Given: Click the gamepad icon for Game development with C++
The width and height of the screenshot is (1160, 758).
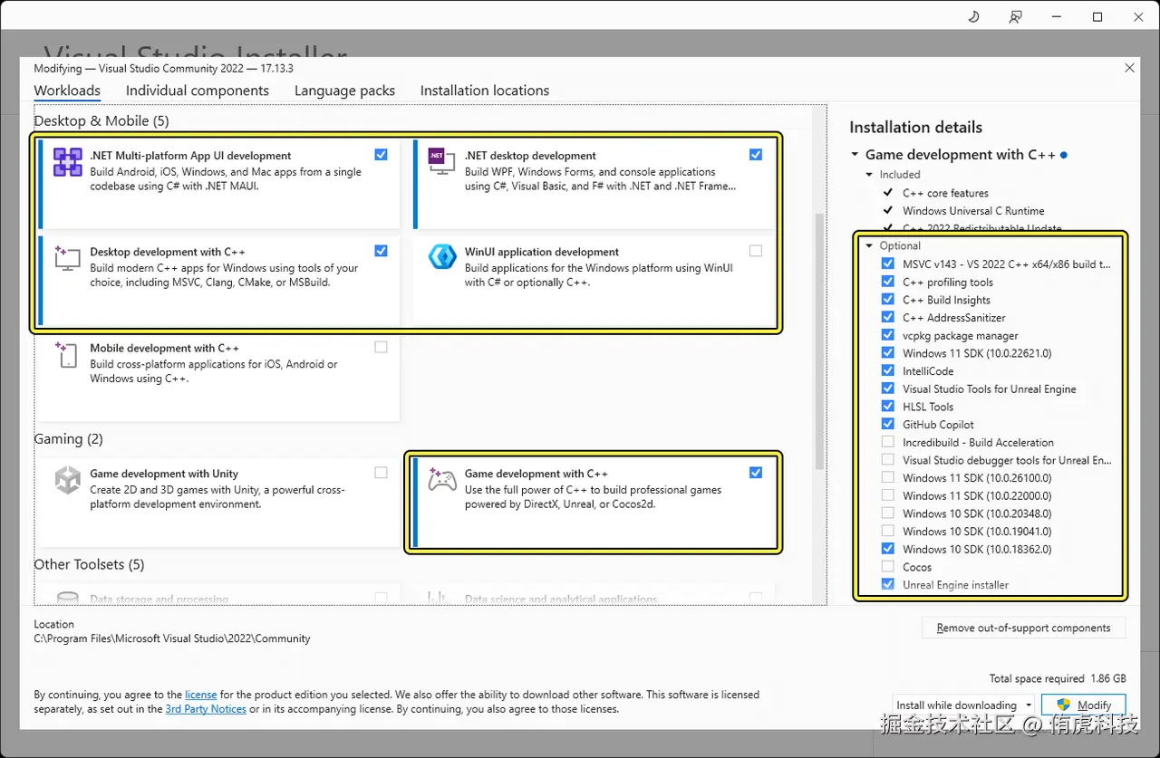Looking at the screenshot, I should click(442, 479).
